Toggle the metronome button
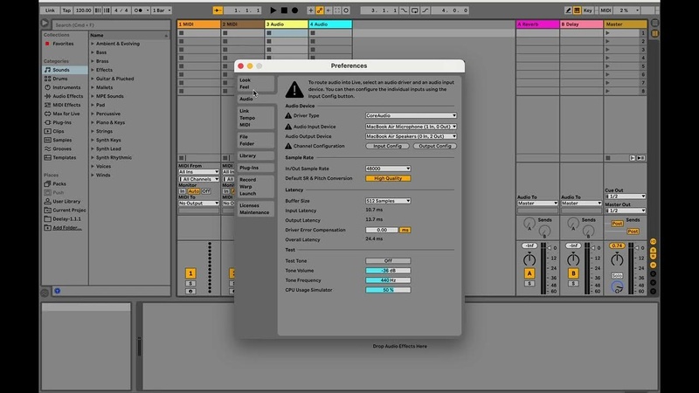Screen dimensions: 699x393 pyautogui.click(x=138, y=10)
